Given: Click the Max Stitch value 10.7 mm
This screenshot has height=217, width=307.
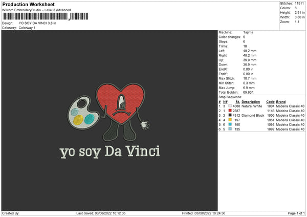Looking at the screenshot, I should (x=250, y=78).
